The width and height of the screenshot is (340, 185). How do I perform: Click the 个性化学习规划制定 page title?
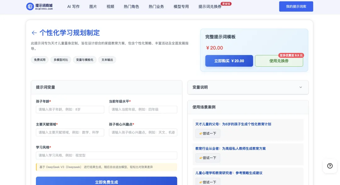(70, 33)
